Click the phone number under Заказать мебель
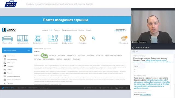Image resolution: width=175 pixels, height=98 pixels. coord(120,31)
